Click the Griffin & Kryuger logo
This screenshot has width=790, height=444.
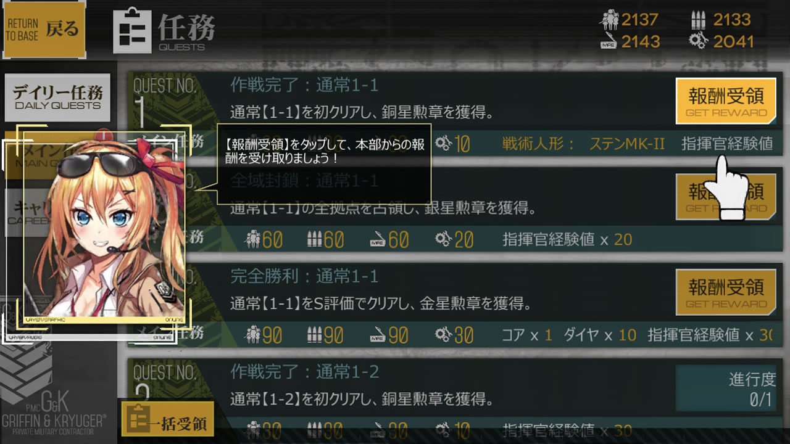point(54,412)
